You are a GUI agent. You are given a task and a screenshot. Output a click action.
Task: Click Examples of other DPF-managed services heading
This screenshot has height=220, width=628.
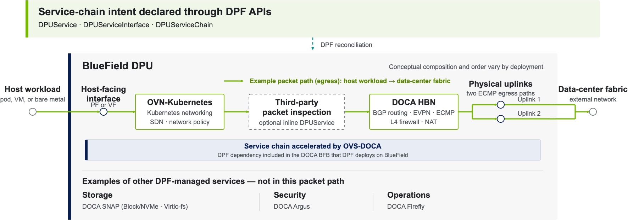[x=213, y=181]
